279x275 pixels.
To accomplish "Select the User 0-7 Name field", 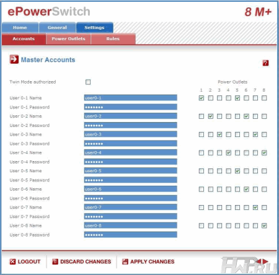I will tap(131, 207).
